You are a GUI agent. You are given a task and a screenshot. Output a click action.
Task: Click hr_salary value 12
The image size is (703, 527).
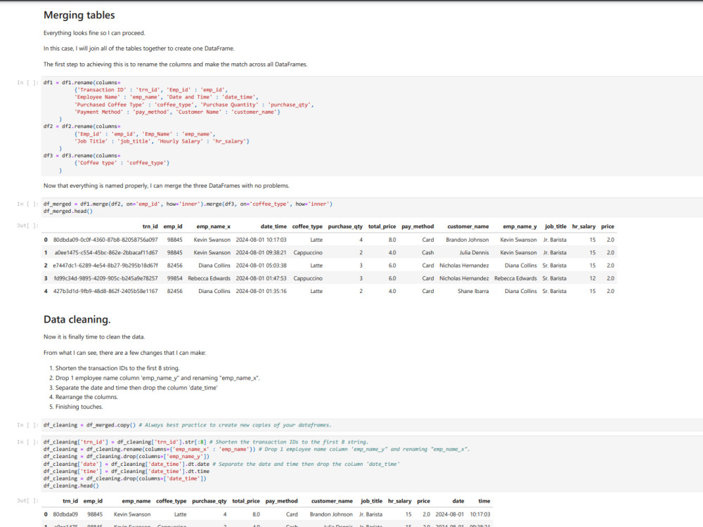point(592,278)
